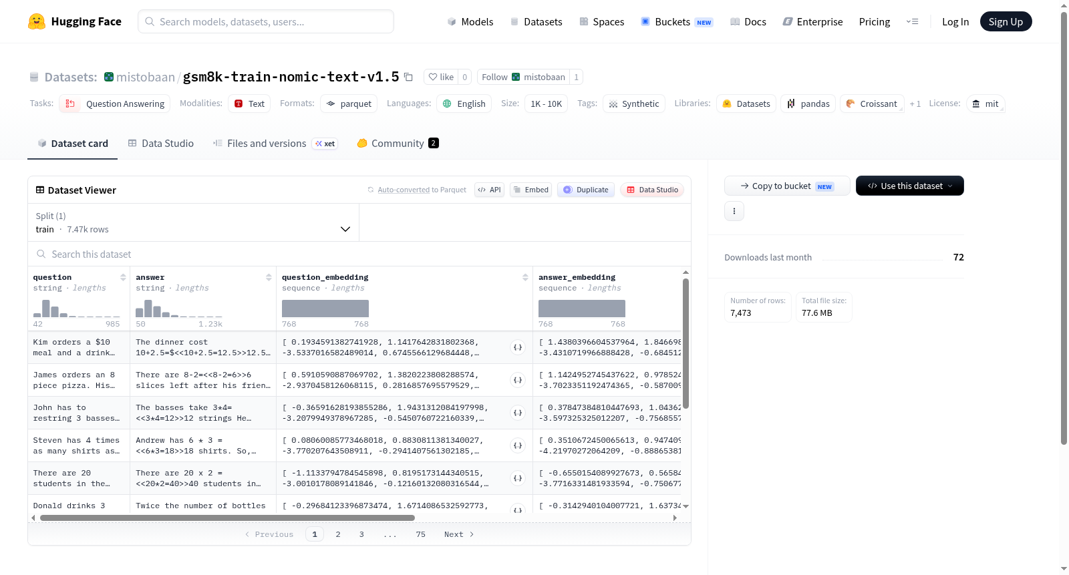Click the Hugging Face logo icon
Image resolution: width=1069 pixels, height=575 pixels.
(x=37, y=21)
